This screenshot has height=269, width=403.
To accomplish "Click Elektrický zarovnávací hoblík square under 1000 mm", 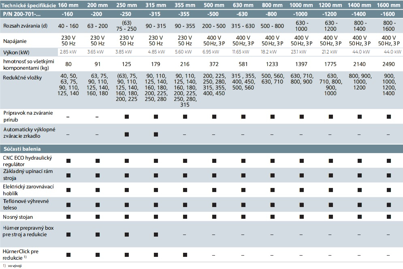I will pos(301,190).
